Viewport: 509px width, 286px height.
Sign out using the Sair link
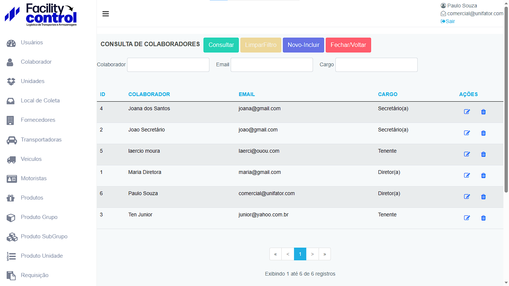click(x=447, y=21)
